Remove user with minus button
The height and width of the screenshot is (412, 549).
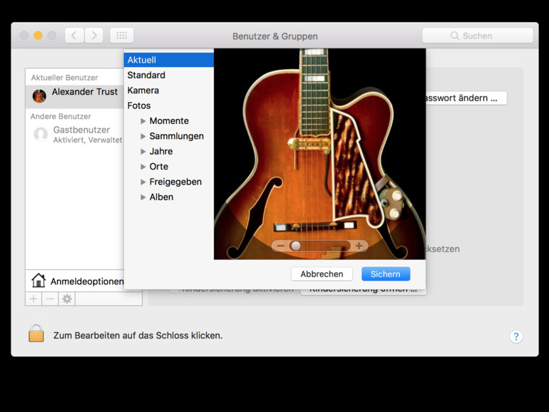[x=50, y=299]
